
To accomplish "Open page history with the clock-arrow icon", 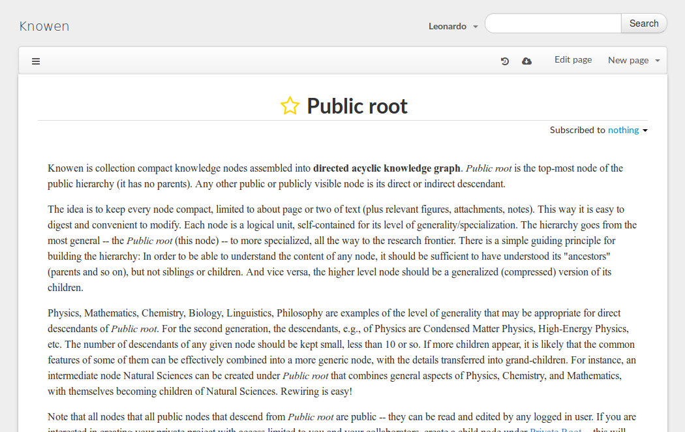I will [505, 61].
